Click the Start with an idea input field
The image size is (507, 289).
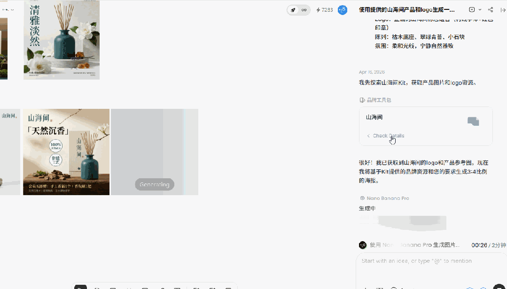click(423, 261)
